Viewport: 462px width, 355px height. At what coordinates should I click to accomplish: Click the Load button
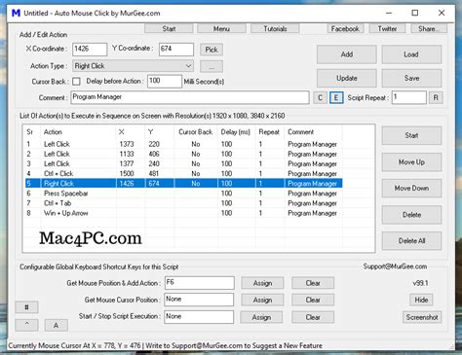pyautogui.click(x=411, y=54)
